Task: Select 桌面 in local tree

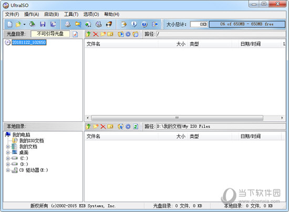Action: (24, 153)
